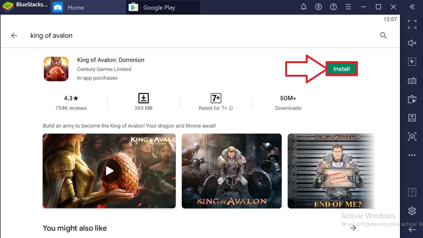Viewport: 423px width, 238px height.
Task: Open the knight with shields screenshot
Action: click(232, 171)
